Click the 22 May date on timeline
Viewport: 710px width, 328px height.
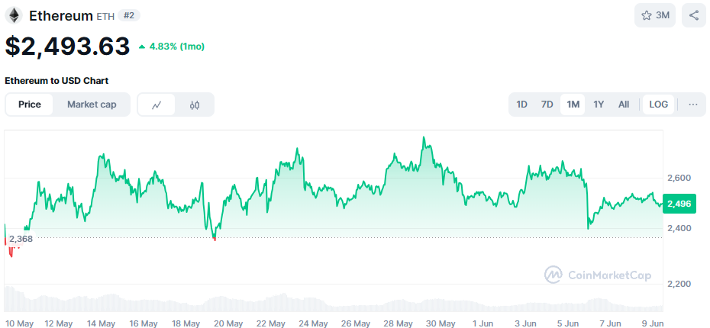pyautogui.click(x=271, y=323)
